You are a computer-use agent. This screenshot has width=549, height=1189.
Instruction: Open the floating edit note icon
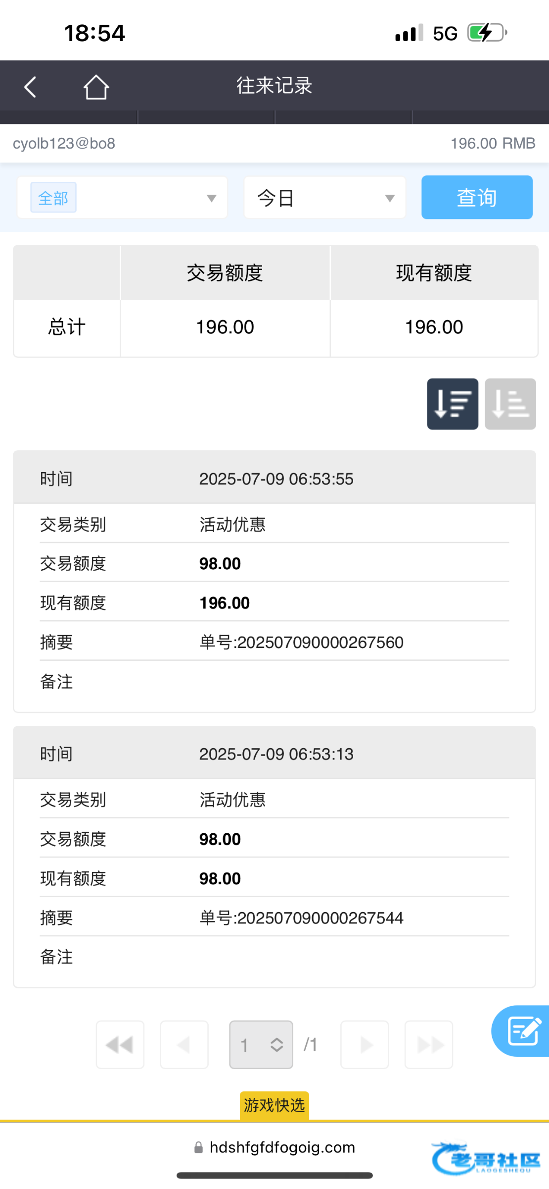pyautogui.click(x=522, y=1030)
